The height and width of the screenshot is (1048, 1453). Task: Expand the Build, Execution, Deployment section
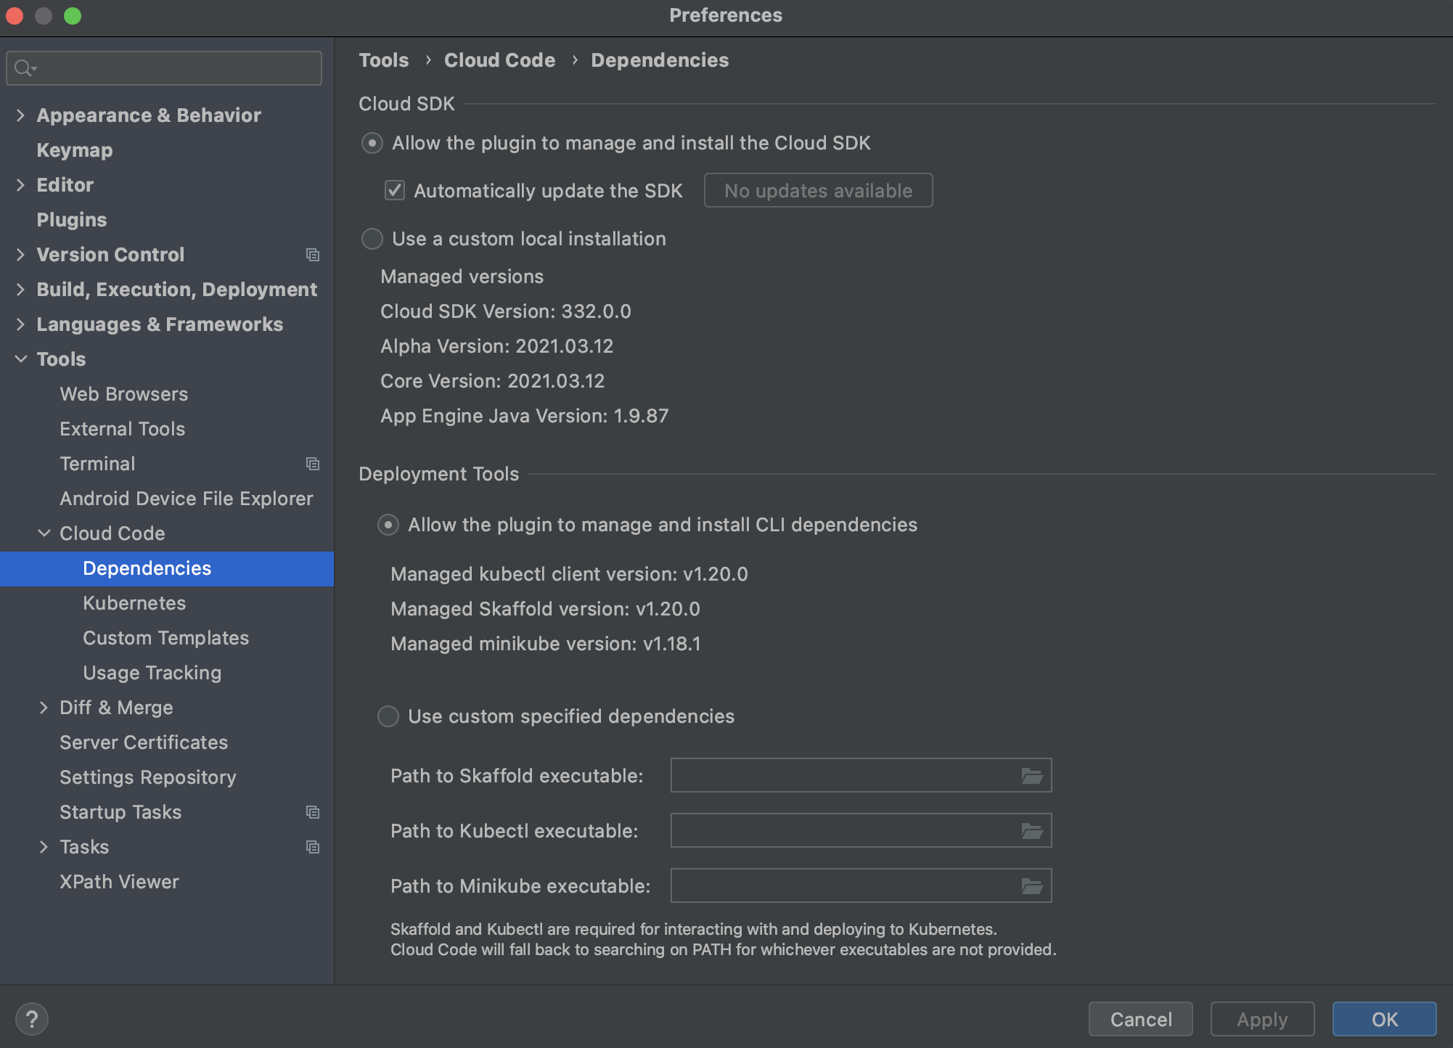click(20, 289)
